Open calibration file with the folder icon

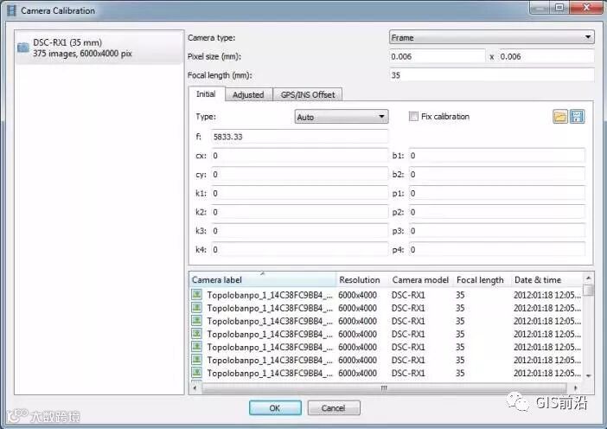[559, 117]
